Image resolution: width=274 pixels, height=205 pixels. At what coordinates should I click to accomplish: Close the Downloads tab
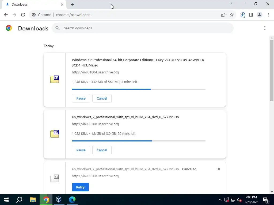coord(62,5)
